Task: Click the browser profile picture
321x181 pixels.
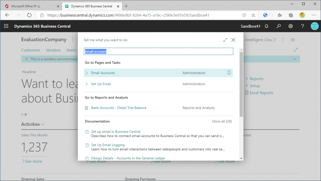Action: coord(302,15)
